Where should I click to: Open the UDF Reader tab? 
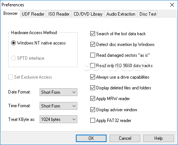pos(33,14)
